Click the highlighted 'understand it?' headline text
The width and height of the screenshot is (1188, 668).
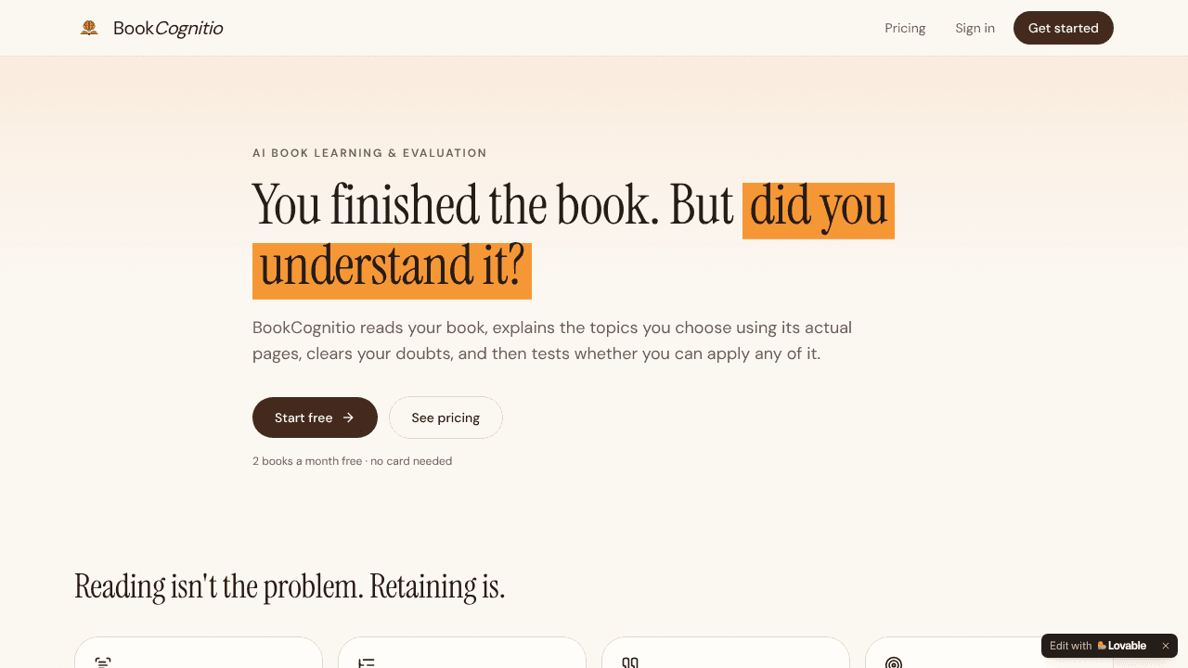[x=392, y=271]
